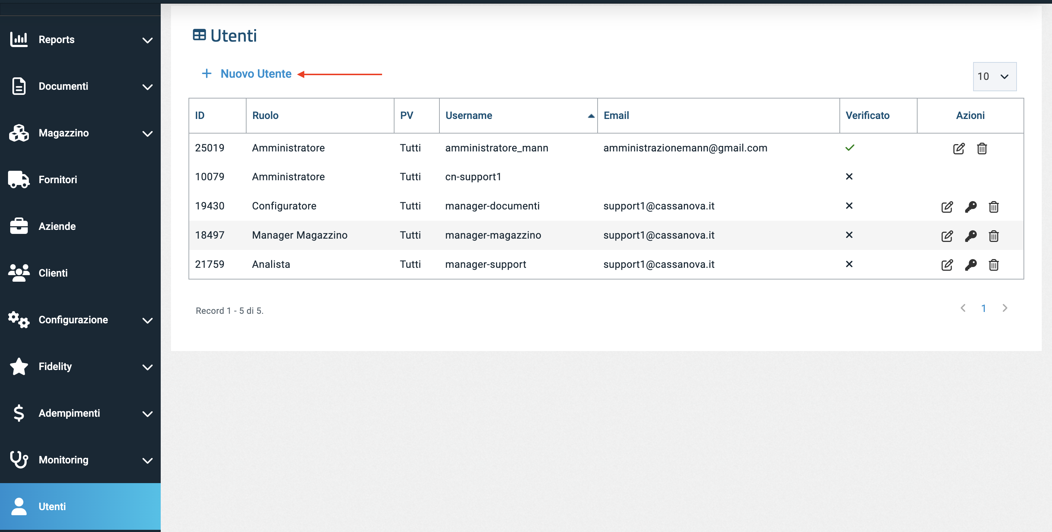The height and width of the screenshot is (532, 1052).
Task: Delete the manager-magazzino user
Action: coord(993,236)
